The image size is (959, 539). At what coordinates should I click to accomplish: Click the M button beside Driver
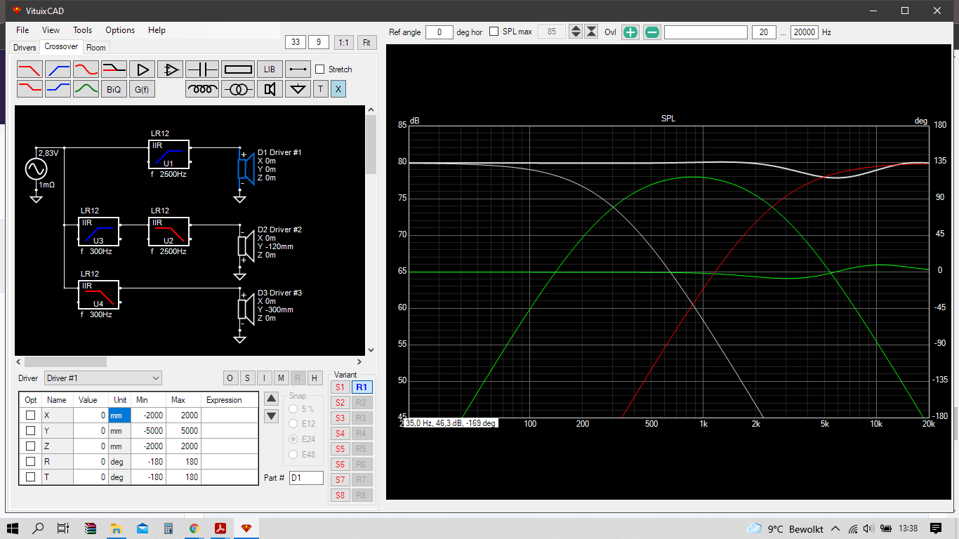coord(281,378)
